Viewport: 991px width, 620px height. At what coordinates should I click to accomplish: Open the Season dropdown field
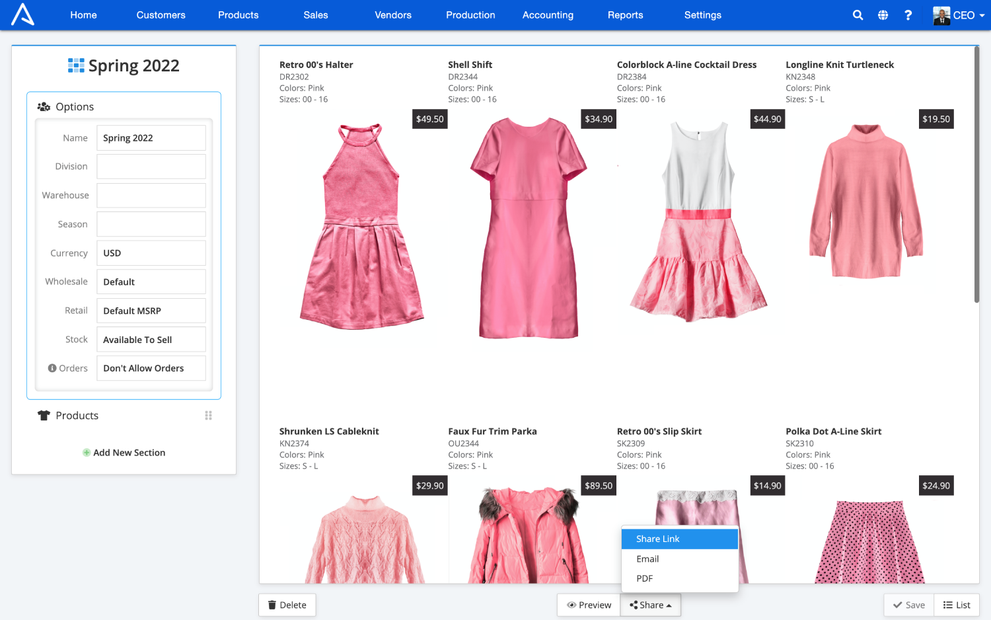coord(151,224)
